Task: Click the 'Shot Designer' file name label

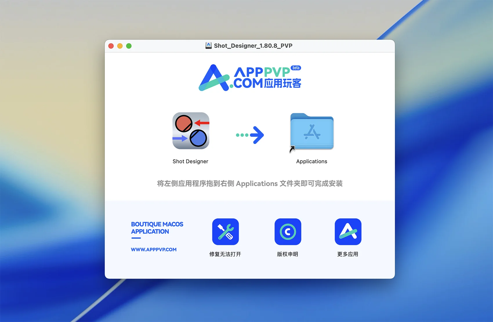Action: [x=190, y=161]
